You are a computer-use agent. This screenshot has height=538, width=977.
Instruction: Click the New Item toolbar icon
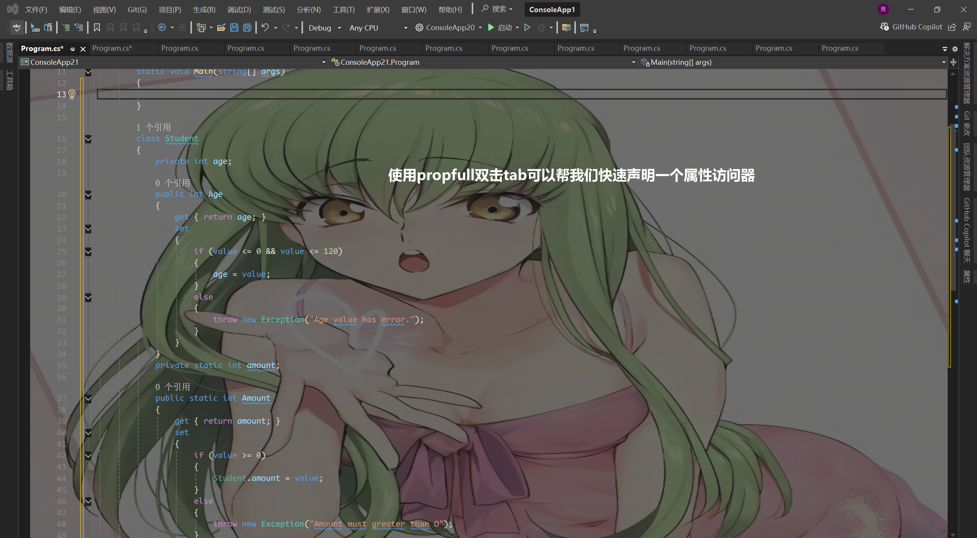pyautogui.click(x=201, y=27)
